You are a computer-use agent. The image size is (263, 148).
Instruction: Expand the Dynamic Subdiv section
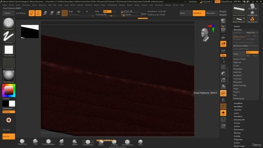click(240, 59)
